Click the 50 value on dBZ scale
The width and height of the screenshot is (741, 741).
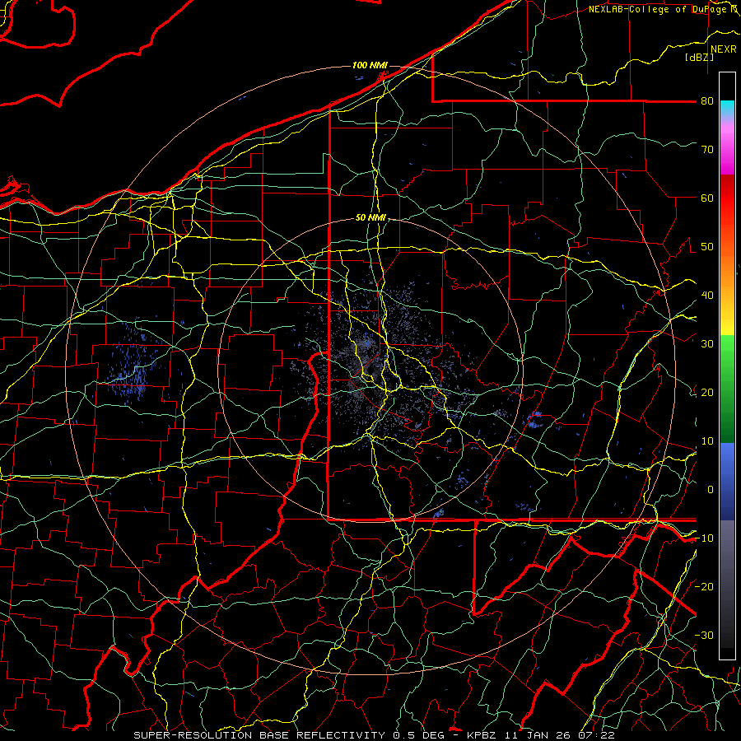tap(707, 247)
